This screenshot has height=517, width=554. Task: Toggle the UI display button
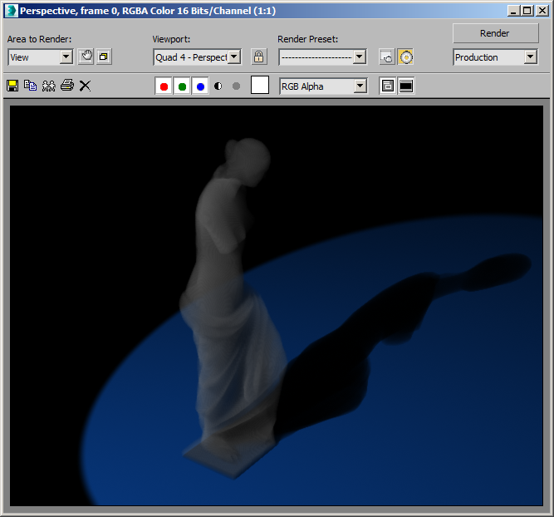pos(406,86)
